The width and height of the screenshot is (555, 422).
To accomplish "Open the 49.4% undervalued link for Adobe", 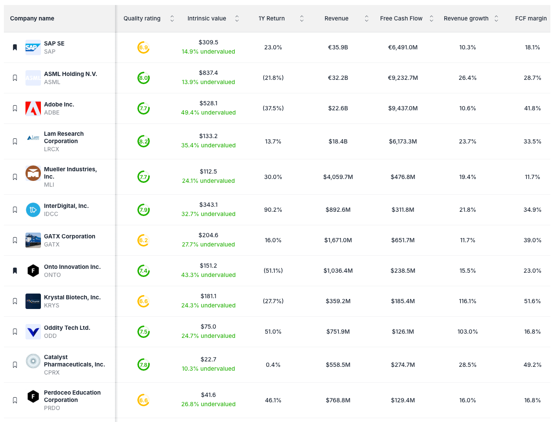I will [208, 113].
